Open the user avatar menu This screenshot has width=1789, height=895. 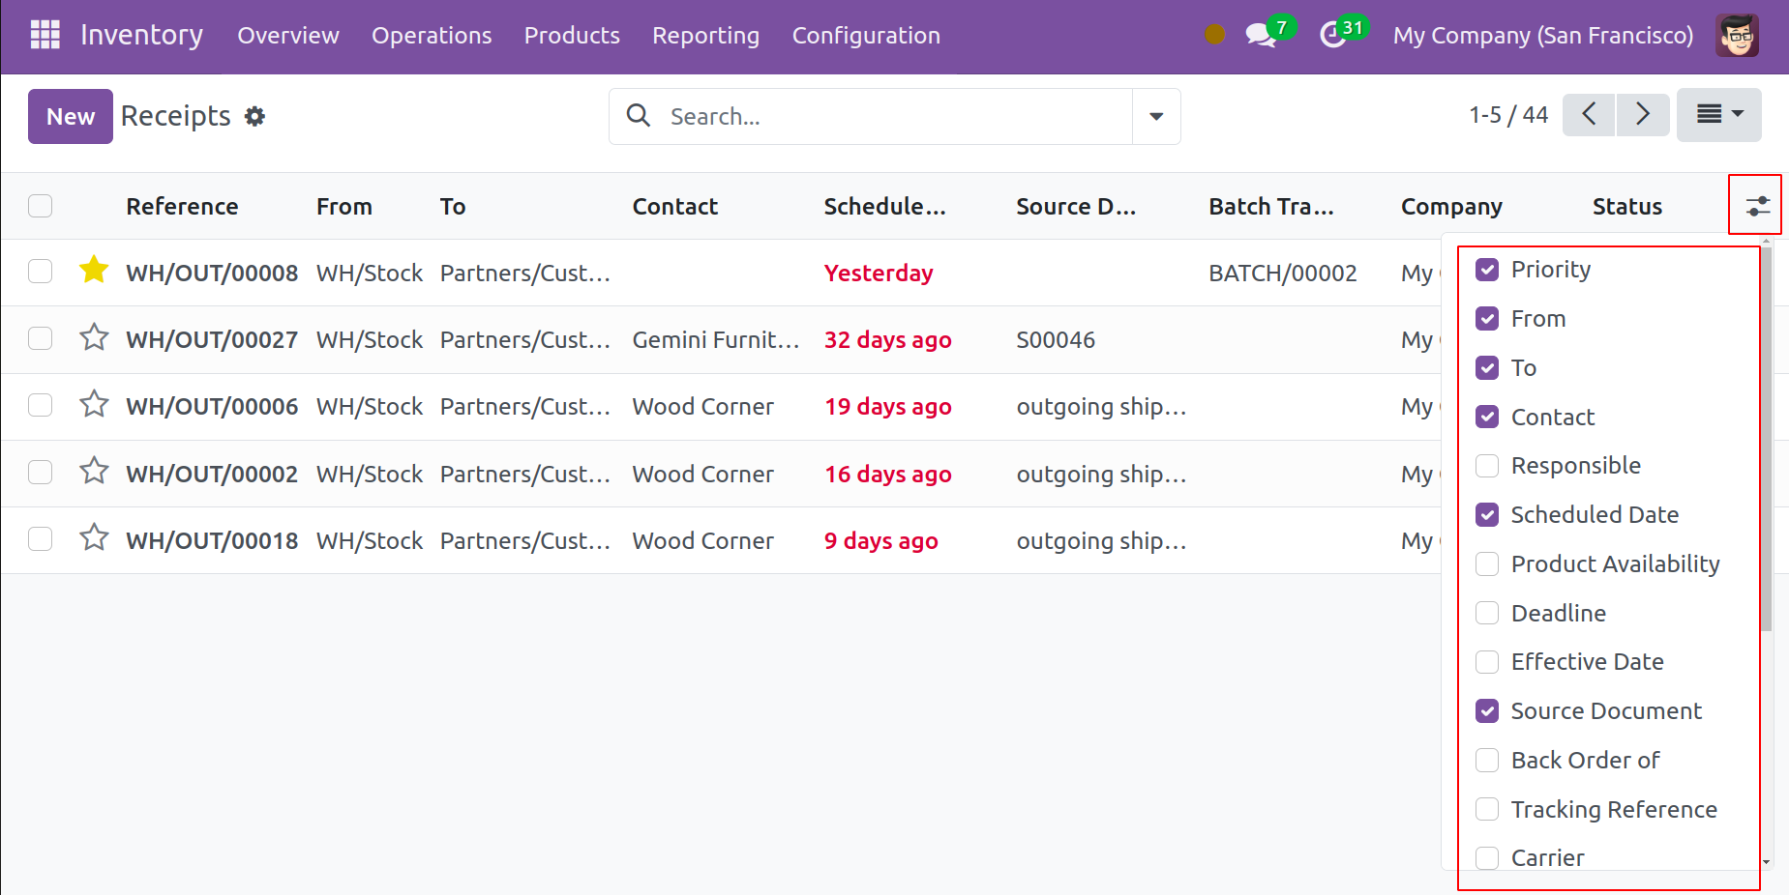[1737, 36]
